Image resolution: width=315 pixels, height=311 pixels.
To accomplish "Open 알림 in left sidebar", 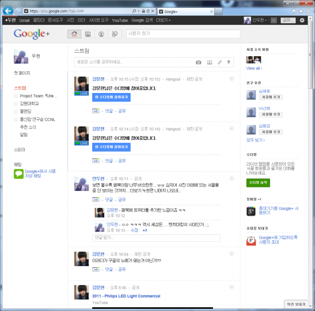I will (23, 135).
